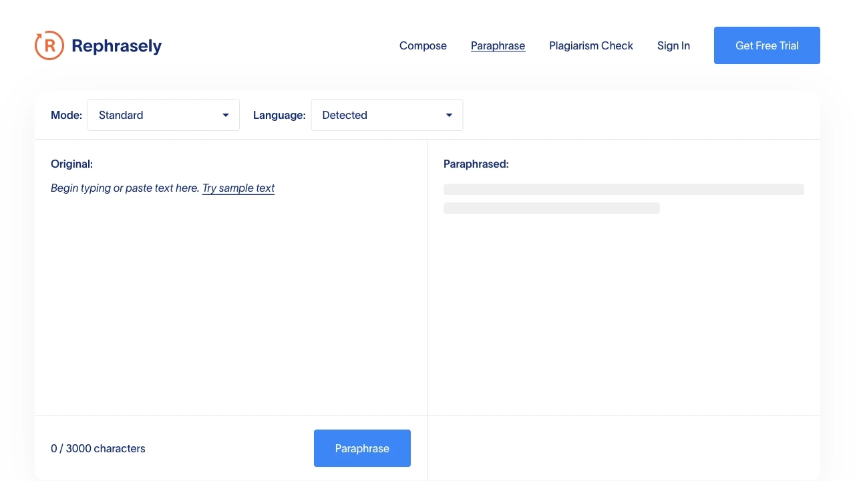Click the 0 / 3000 characters counter
855x481 pixels.
point(98,448)
